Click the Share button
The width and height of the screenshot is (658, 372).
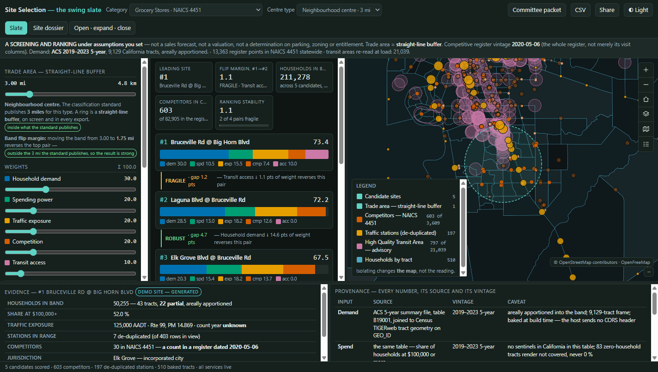click(x=607, y=10)
